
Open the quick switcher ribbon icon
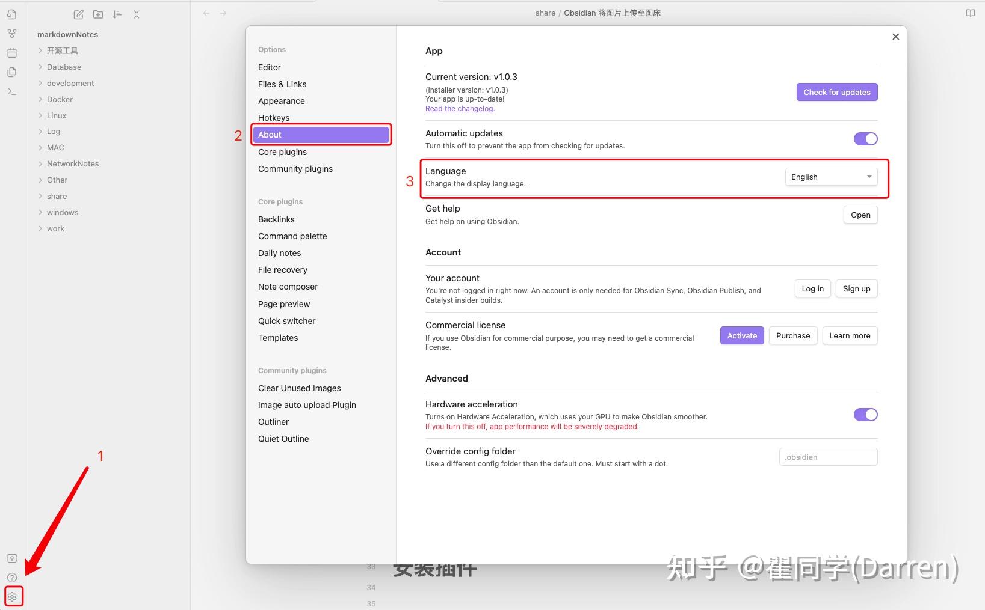[x=11, y=14]
